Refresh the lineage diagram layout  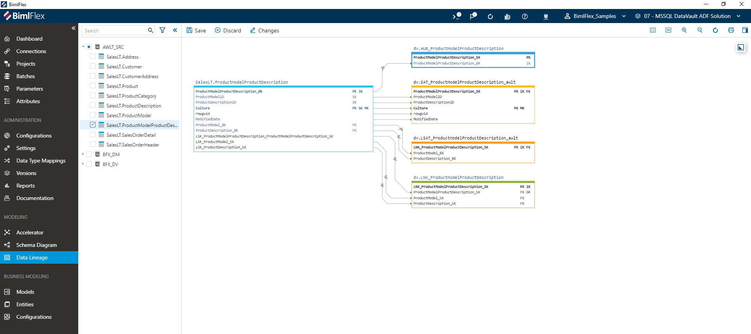[x=715, y=30]
